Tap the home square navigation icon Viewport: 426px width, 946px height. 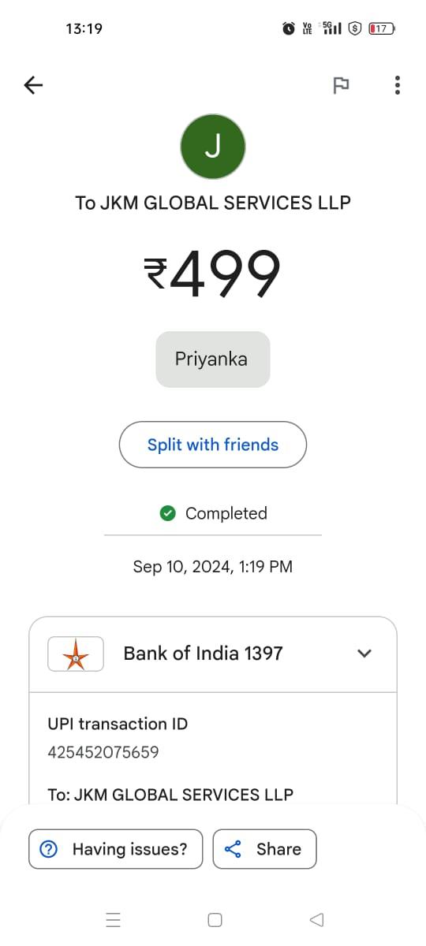point(215,919)
